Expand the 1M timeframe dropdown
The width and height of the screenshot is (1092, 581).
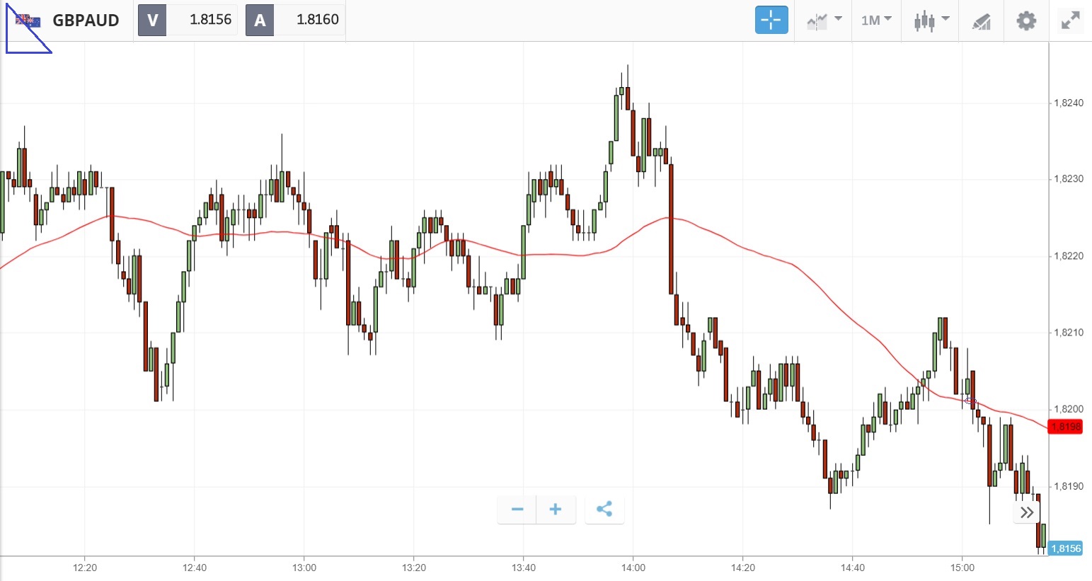[x=876, y=21]
